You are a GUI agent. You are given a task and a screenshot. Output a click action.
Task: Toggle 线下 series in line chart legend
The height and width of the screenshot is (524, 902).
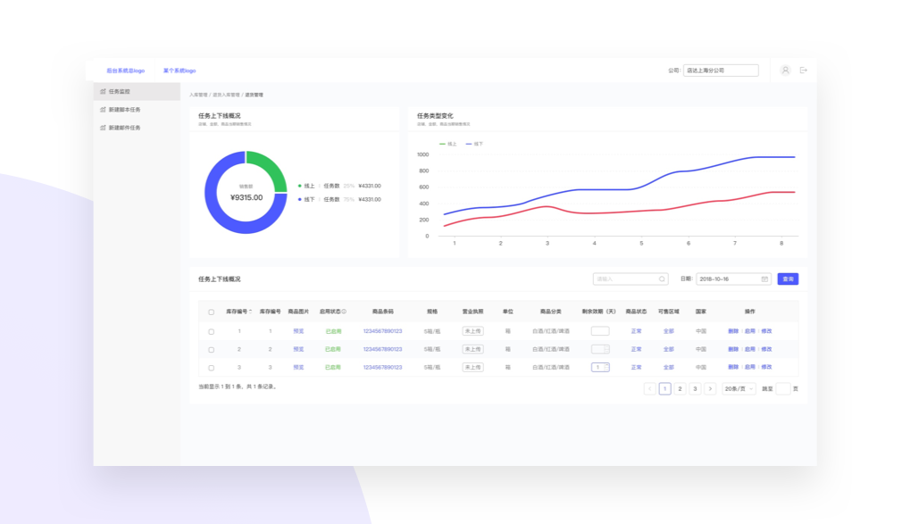click(x=474, y=144)
